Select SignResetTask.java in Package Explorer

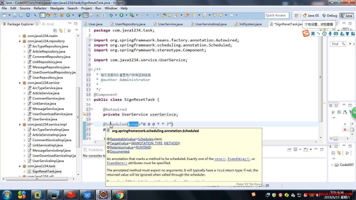tap(47, 171)
